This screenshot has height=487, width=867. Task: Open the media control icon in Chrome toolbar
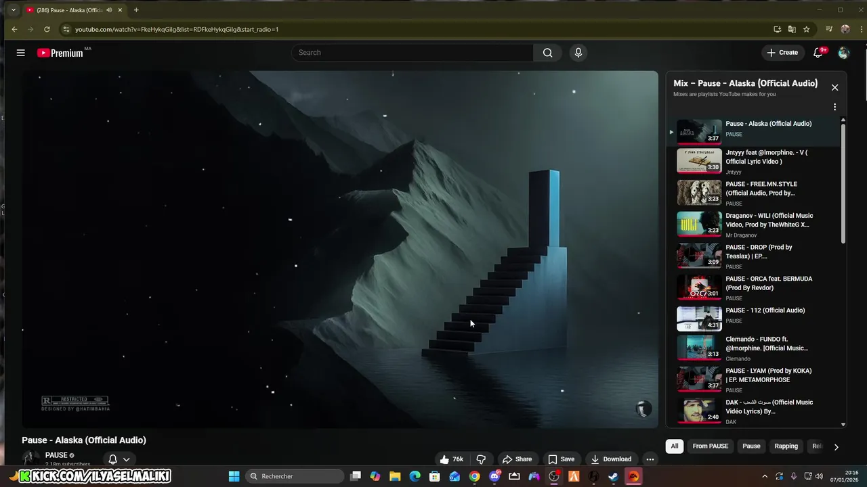[x=829, y=29]
